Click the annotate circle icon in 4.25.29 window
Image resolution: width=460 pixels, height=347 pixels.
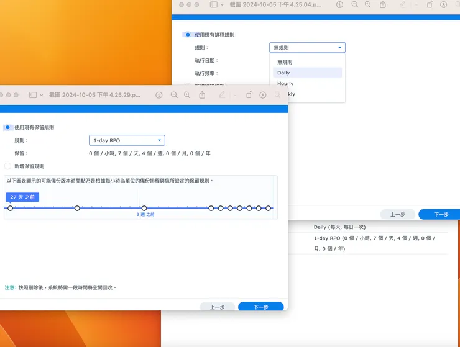pyautogui.click(x=263, y=95)
